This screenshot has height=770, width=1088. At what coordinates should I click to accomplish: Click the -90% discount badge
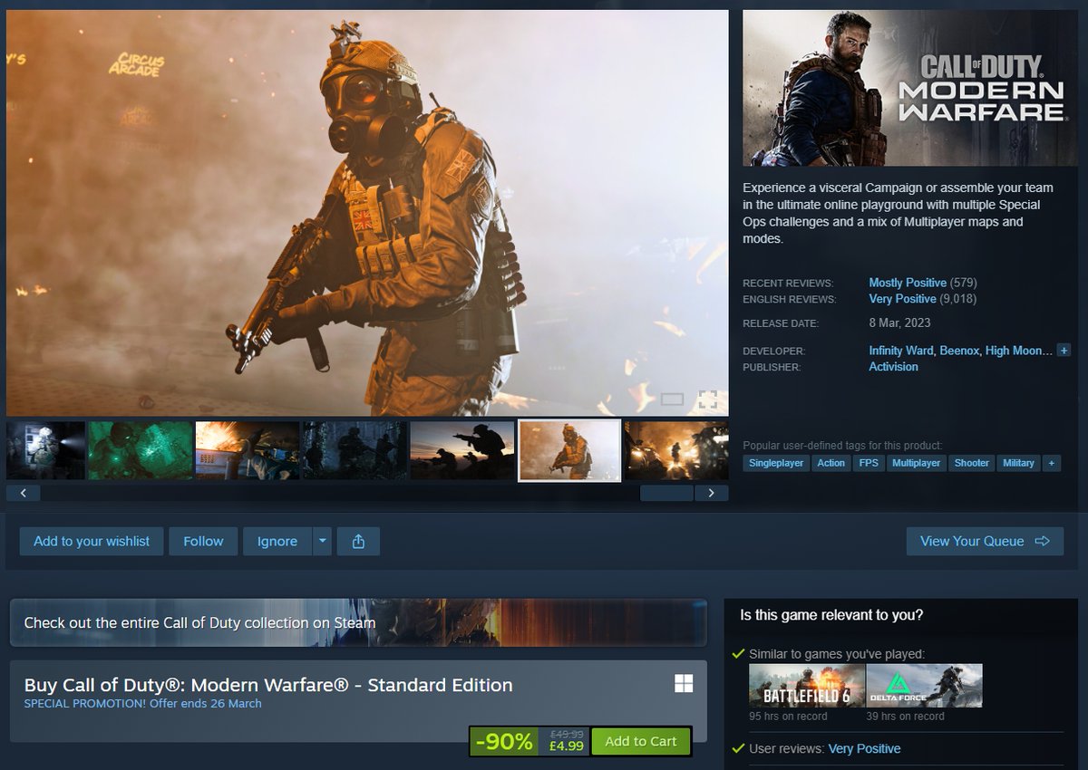tap(505, 741)
